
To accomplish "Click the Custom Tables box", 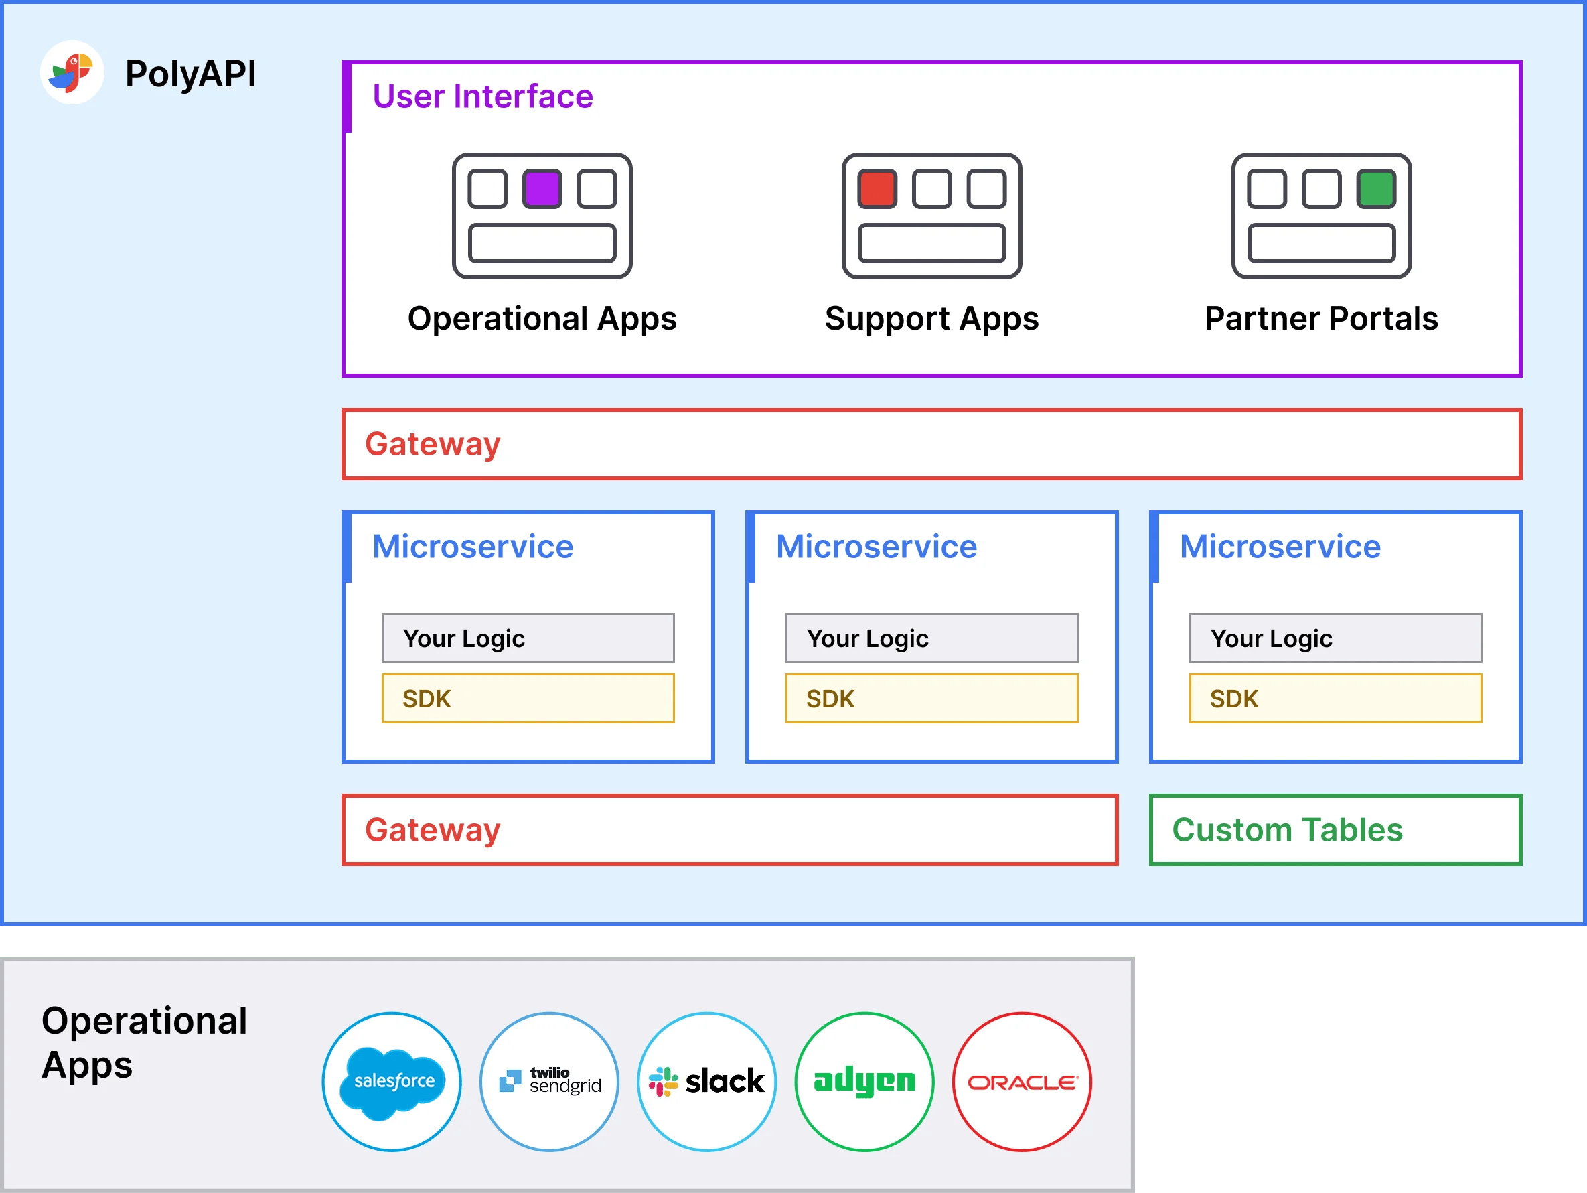I will tap(1335, 830).
